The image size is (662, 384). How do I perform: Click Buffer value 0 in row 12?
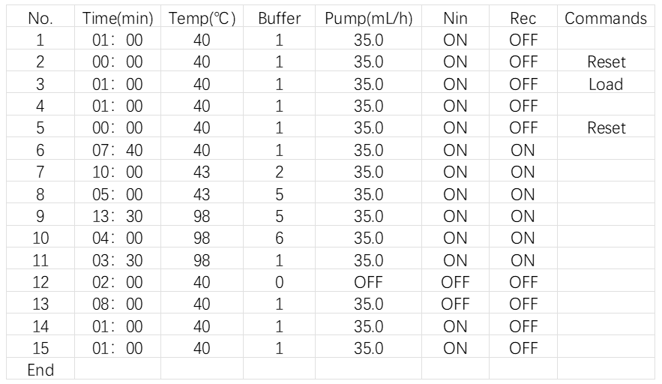point(279,282)
